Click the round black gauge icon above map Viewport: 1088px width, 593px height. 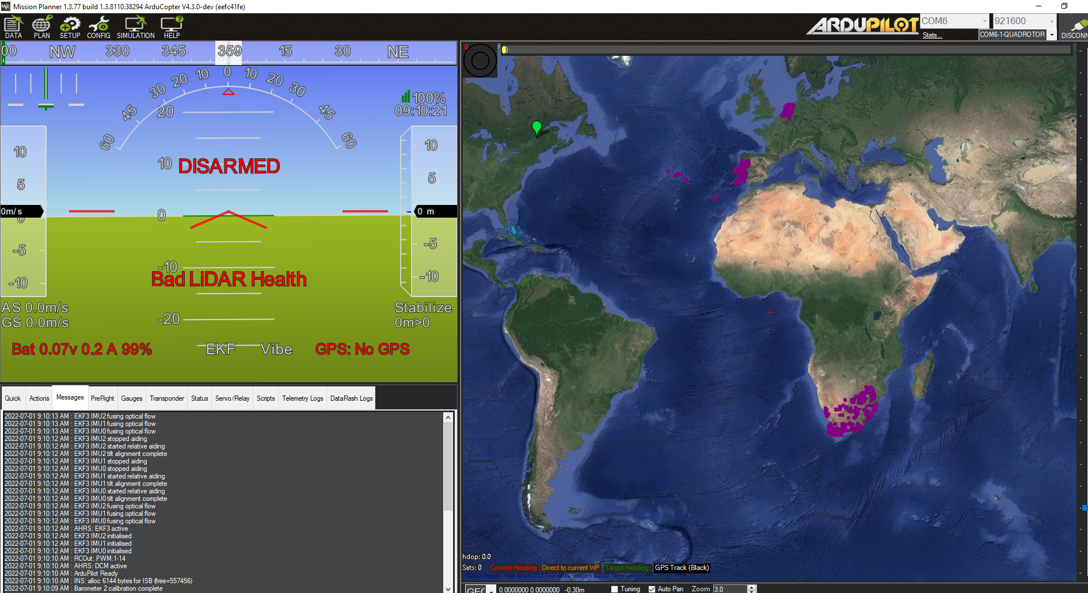tap(480, 60)
